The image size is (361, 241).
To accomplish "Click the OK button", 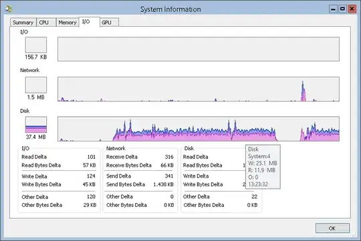I will 332,228.
